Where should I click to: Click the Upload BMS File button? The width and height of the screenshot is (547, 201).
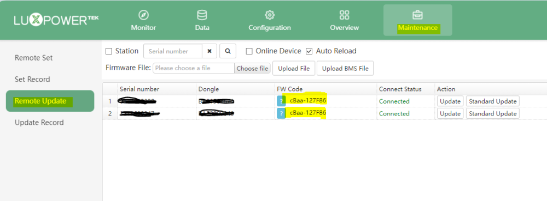[345, 69]
